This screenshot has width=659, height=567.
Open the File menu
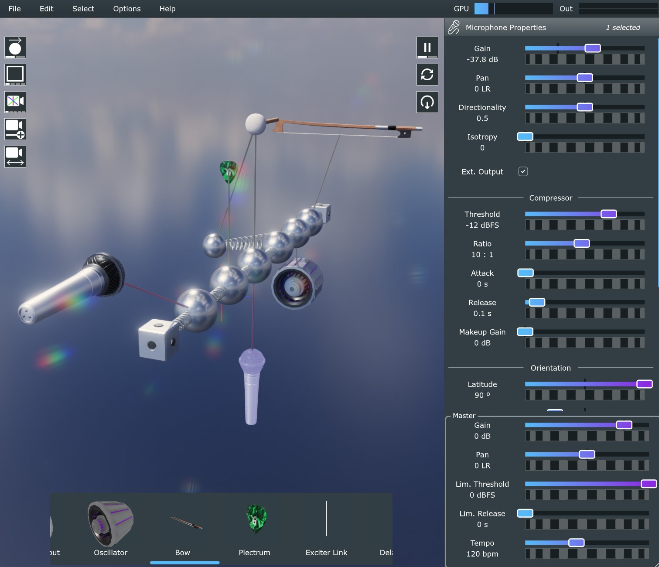pos(14,9)
